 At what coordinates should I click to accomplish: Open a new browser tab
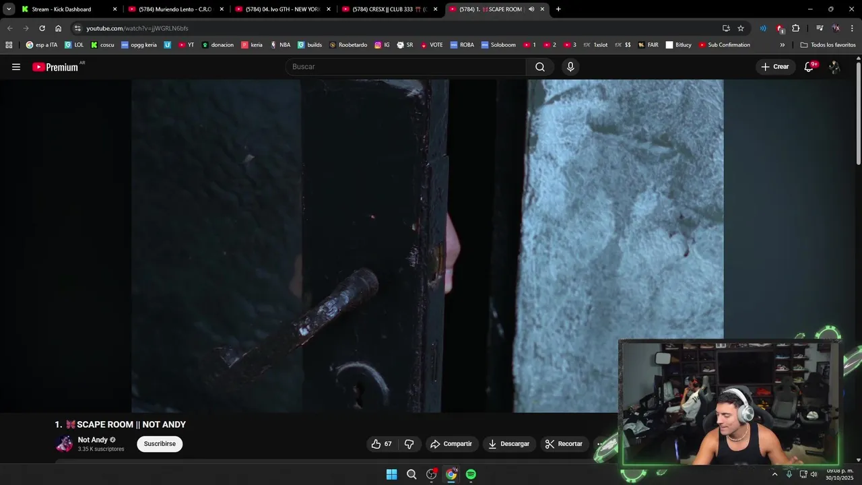pos(558,9)
